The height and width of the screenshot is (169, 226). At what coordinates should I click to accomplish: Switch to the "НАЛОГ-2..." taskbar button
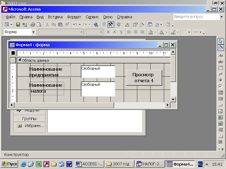pyautogui.click(x=150, y=164)
